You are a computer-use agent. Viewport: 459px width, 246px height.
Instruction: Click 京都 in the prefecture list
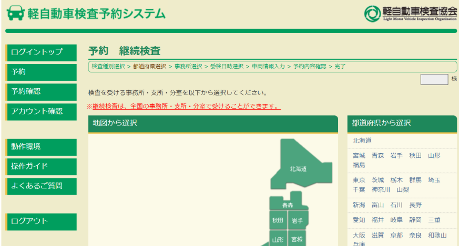[x=396, y=235]
